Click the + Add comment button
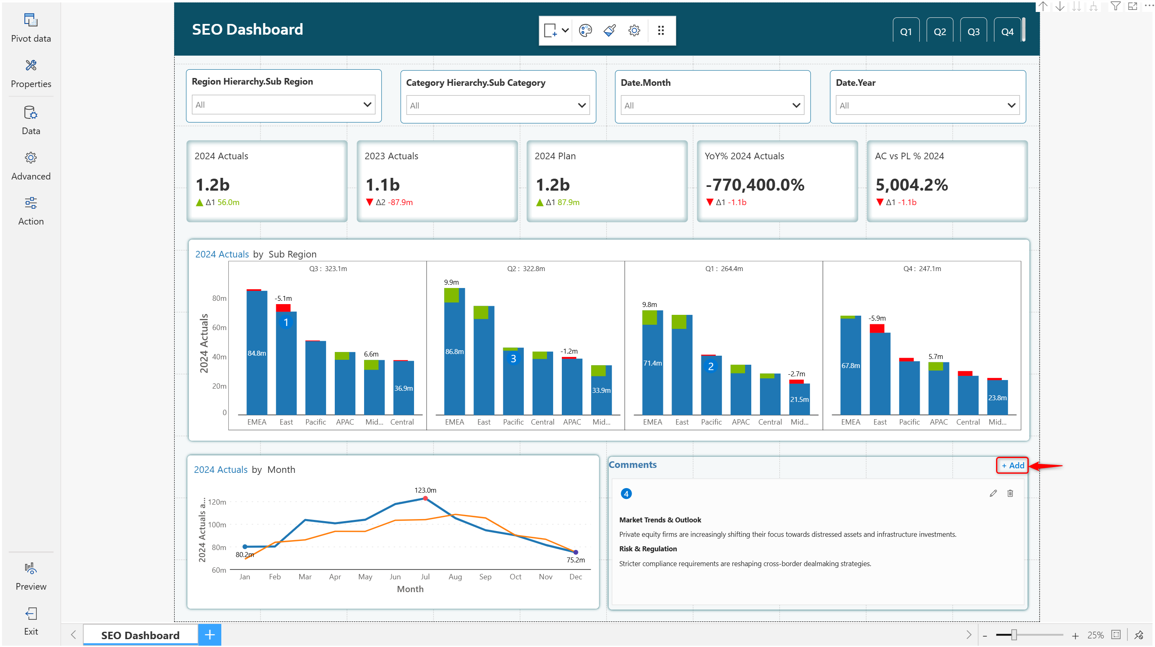The width and height of the screenshot is (1155, 647). pos(1013,465)
